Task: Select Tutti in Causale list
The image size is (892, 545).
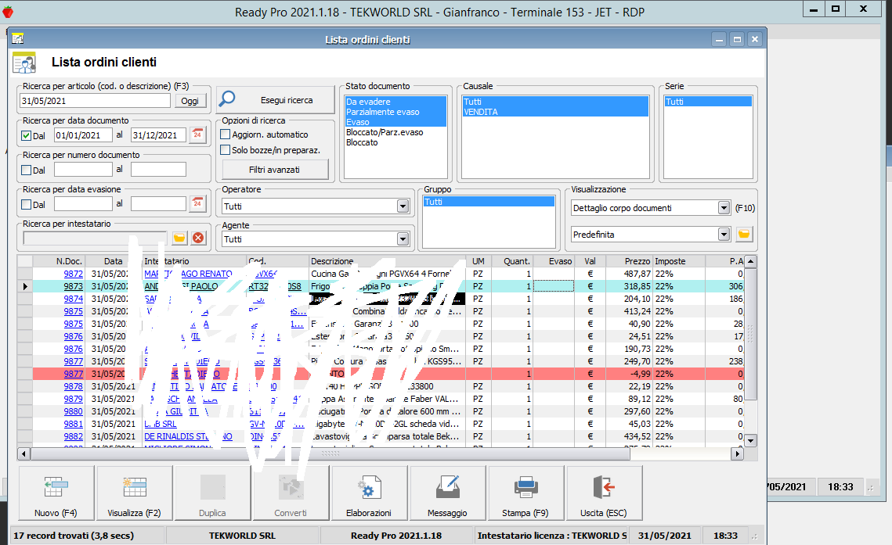Action: tap(555, 102)
